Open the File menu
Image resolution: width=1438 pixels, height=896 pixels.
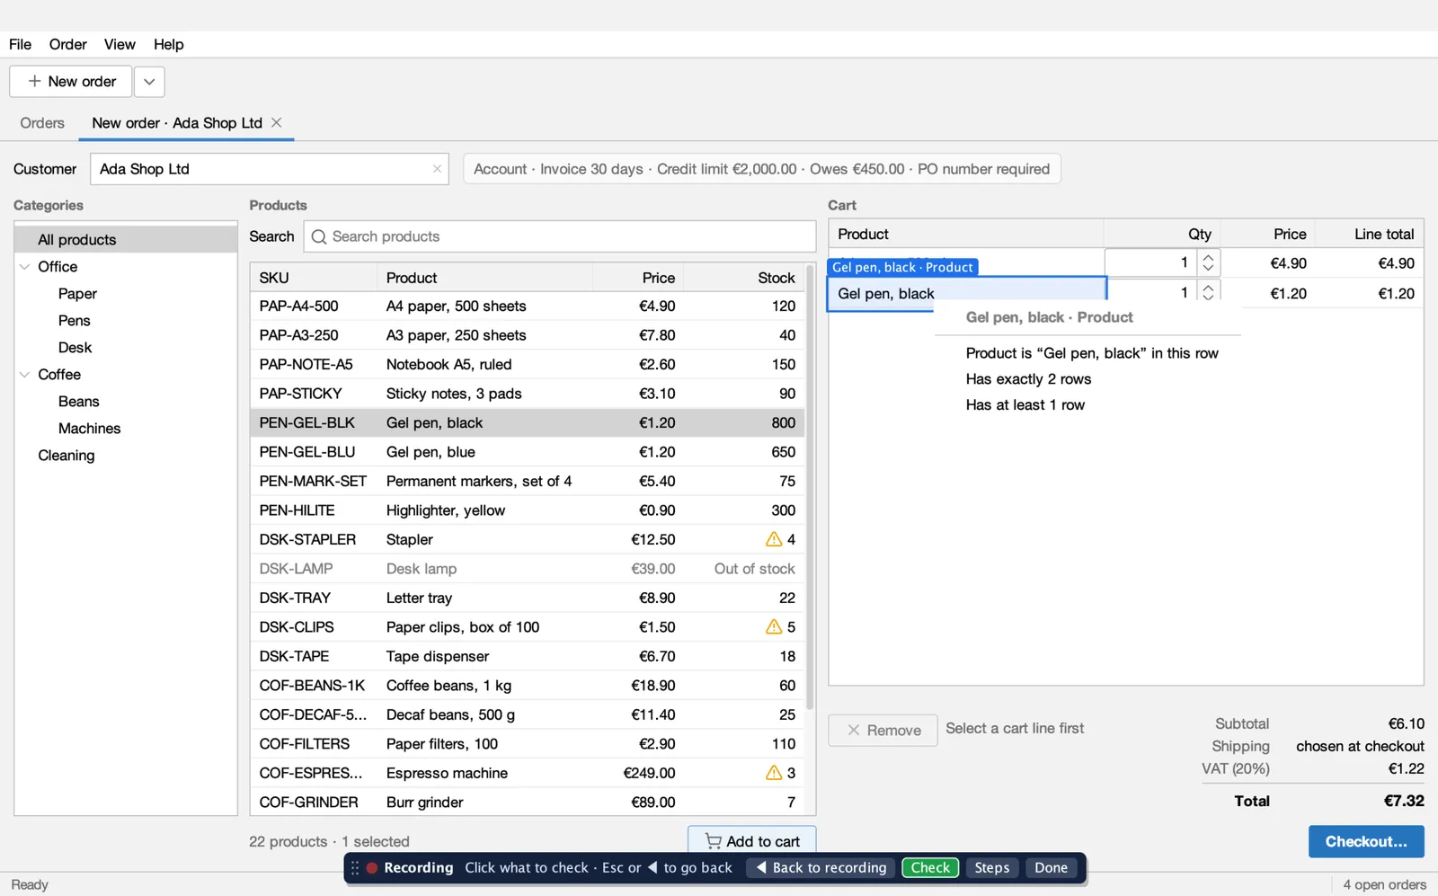pyautogui.click(x=20, y=44)
